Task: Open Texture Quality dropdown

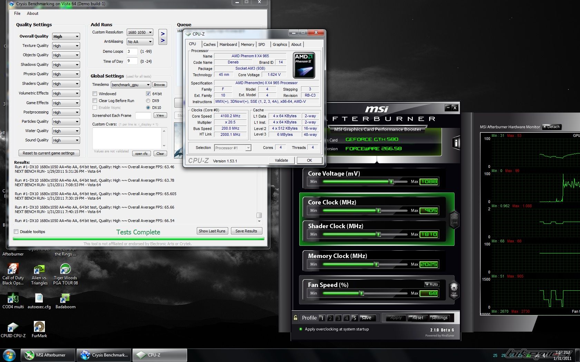Action: [66, 46]
